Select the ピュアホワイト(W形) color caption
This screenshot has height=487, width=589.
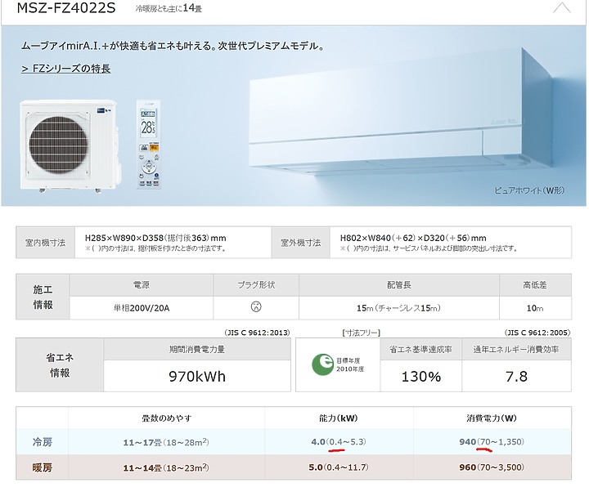coord(529,190)
